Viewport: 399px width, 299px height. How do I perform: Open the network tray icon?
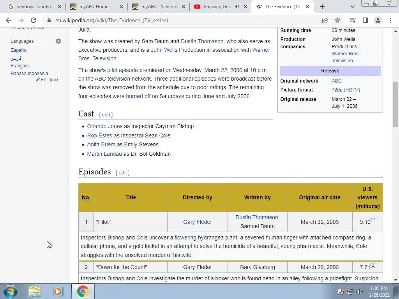(x=350, y=292)
